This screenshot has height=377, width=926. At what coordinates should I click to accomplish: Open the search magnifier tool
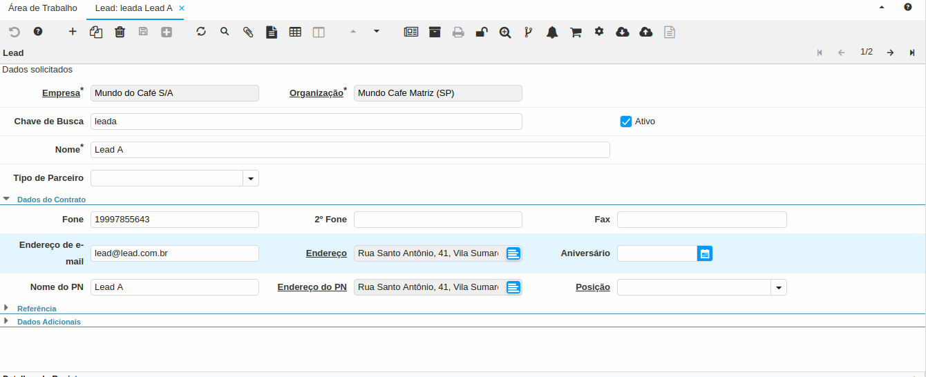tap(225, 32)
